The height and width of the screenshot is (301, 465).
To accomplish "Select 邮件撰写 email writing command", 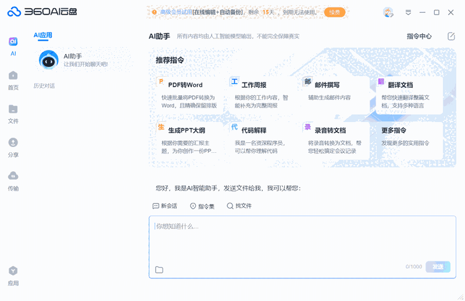I will point(335,95).
